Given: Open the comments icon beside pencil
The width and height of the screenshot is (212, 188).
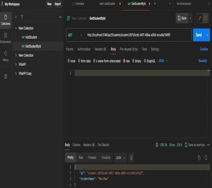Looking at the screenshot, I should tap(205, 18).
